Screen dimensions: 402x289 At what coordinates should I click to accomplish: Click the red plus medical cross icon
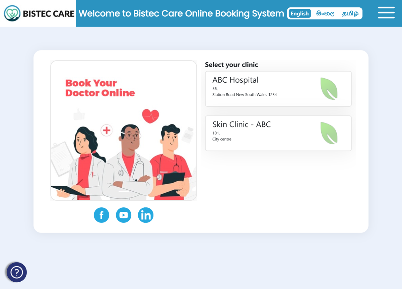coord(107,130)
